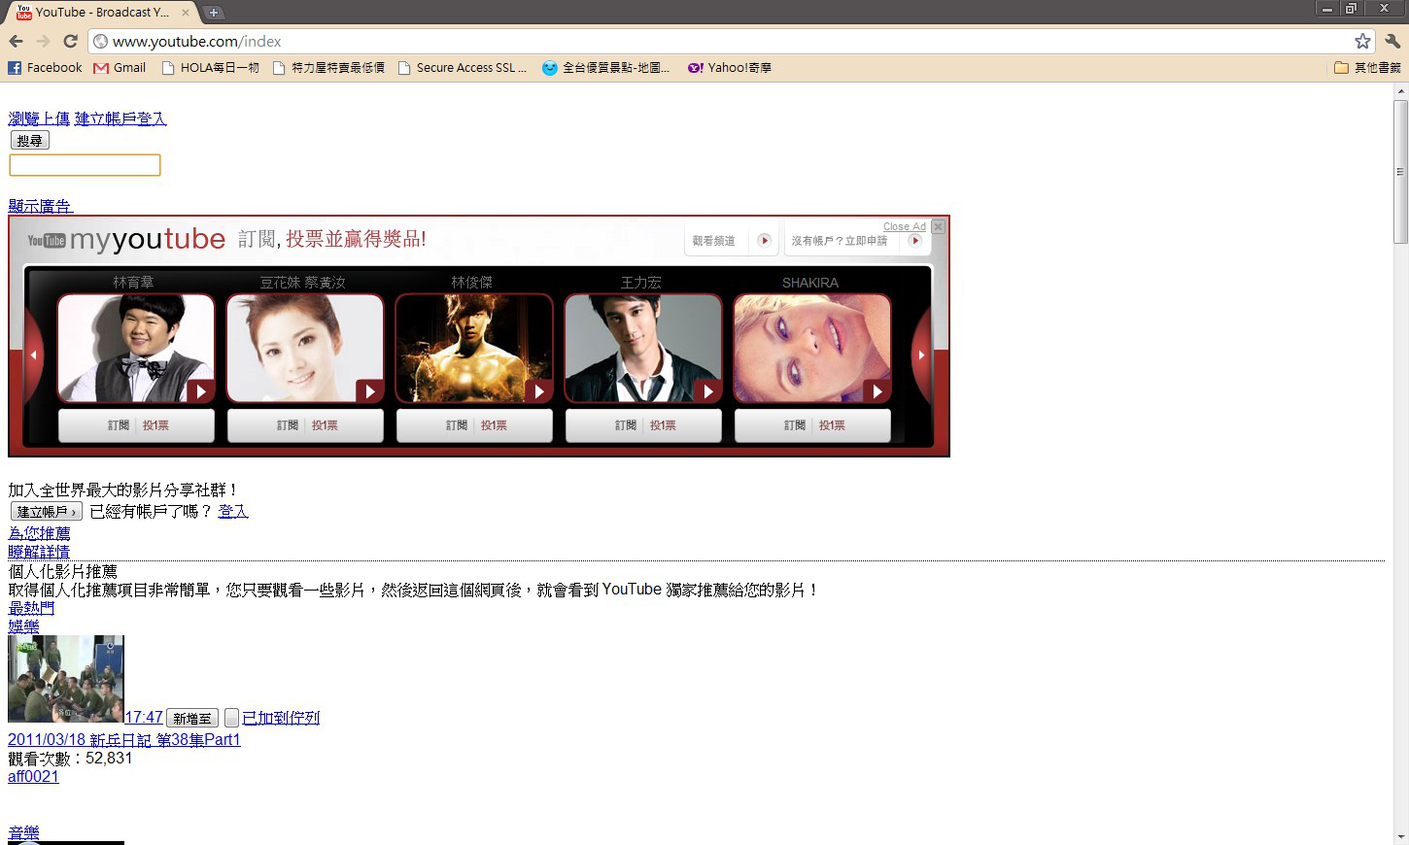Subscribe (訂閱) to SHAKIRA
Screen dimensions: 1409x845
[x=795, y=425]
